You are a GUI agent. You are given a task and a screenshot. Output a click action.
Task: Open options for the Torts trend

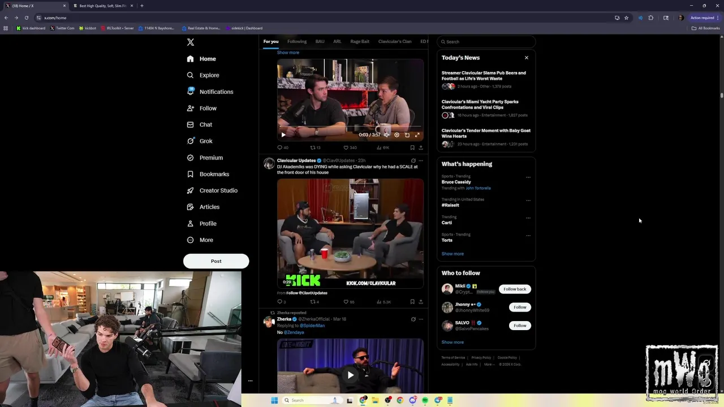click(x=528, y=235)
